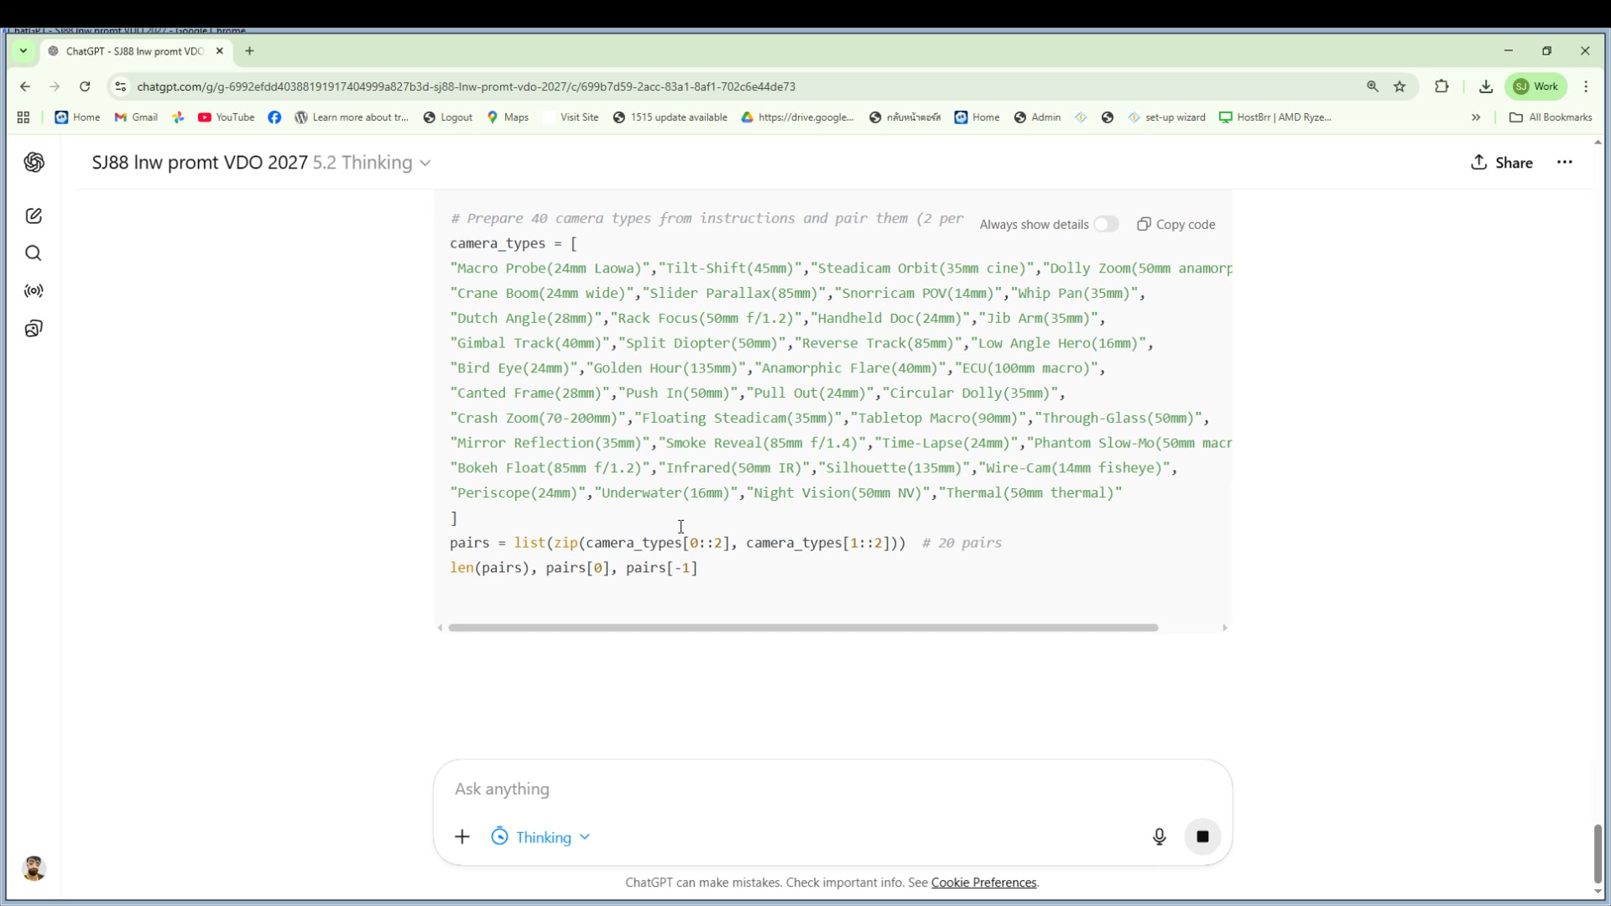This screenshot has height=906, width=1611.
Task: Open the Cookie Preferences link
Action: click(x=983, y=883)
